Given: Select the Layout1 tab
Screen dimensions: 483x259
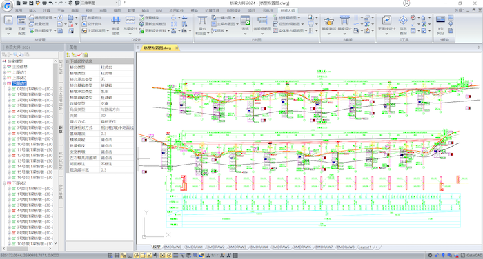Looking at the screenshot, I should [365, 247].
